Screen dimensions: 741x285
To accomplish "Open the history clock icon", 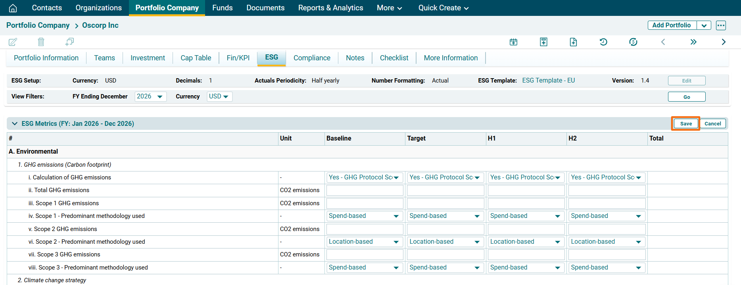I will [x=603, y=42].
